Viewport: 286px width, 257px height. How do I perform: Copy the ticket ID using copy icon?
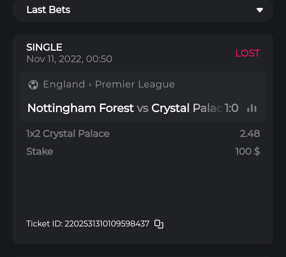coord(159,224)
